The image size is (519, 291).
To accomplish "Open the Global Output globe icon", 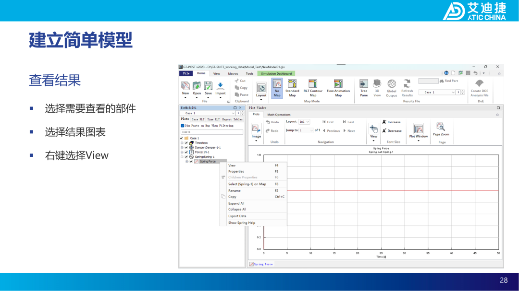I will point(392,83).
